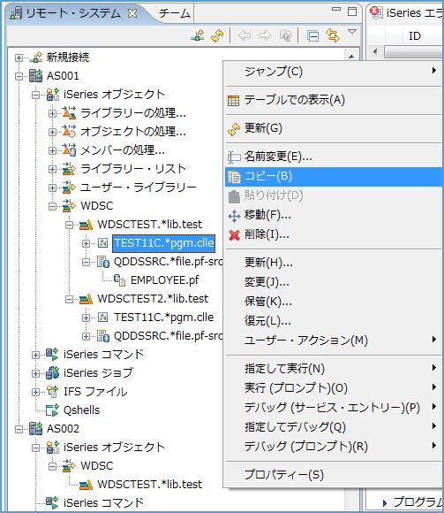Click the AS001 connection icon
This screenshot has width=444, height=513.
(x=35, y=76)
